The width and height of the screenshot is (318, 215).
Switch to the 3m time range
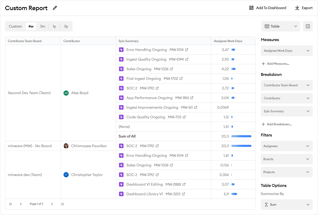42,26
